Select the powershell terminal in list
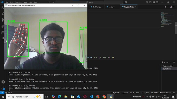 [x=169, y=66]
